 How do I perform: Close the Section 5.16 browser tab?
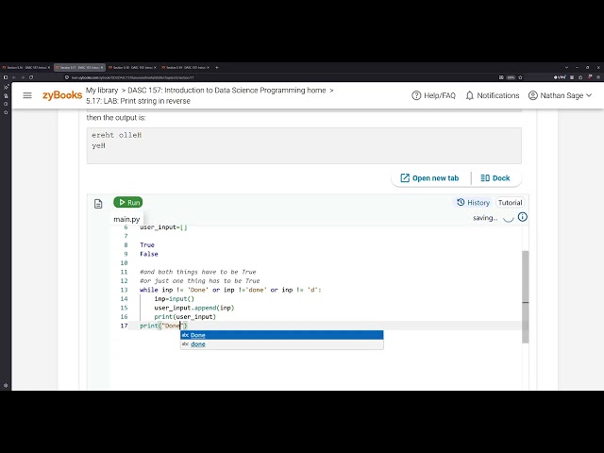[x=49, y=67]
